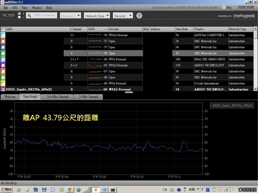Image resolution: width=258 pixels, height=193 pixels.
Task: Toggle checkbox for SMC -67 RSSI network
Action: (x=3, y=71)
